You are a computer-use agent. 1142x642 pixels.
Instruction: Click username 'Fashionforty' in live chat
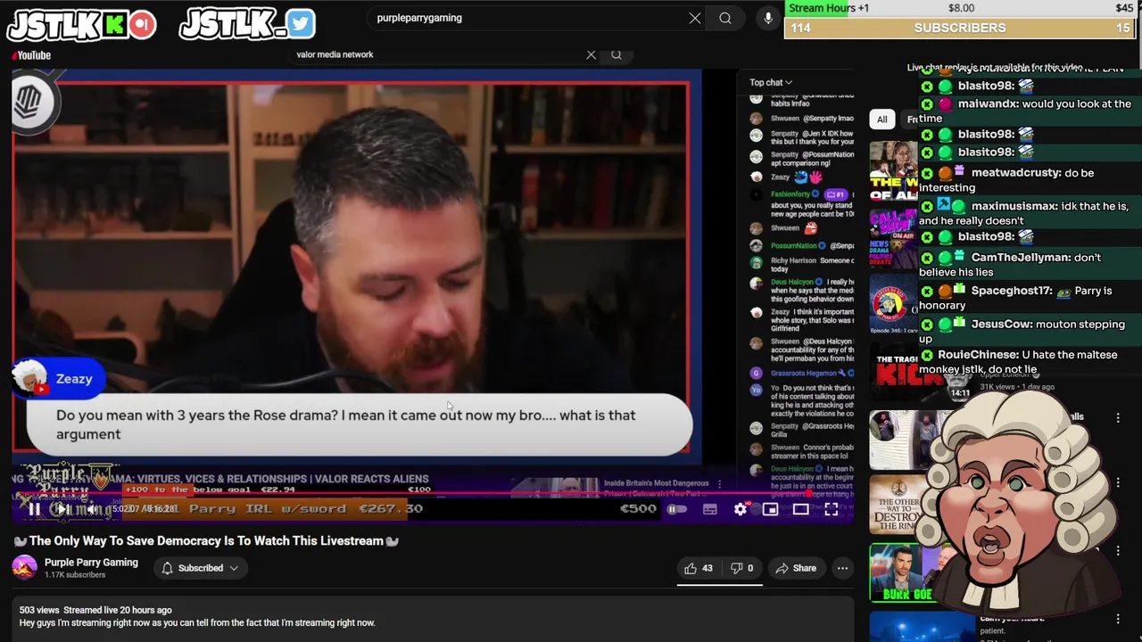pos(790,194)
